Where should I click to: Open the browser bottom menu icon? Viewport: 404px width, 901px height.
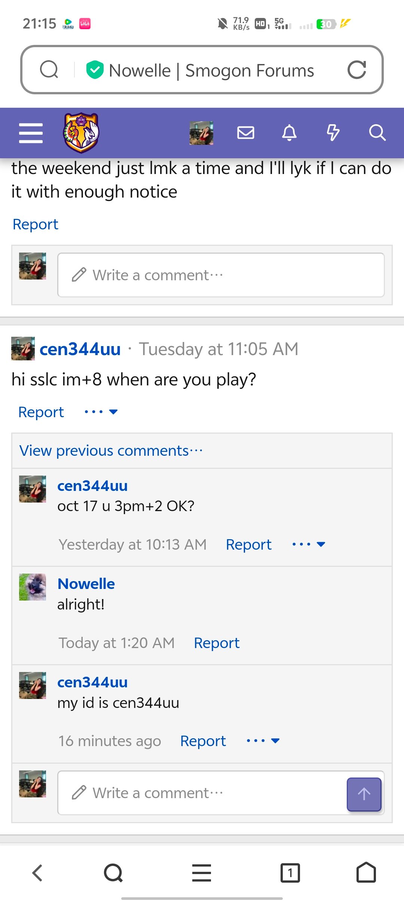[x=202, y=873]
